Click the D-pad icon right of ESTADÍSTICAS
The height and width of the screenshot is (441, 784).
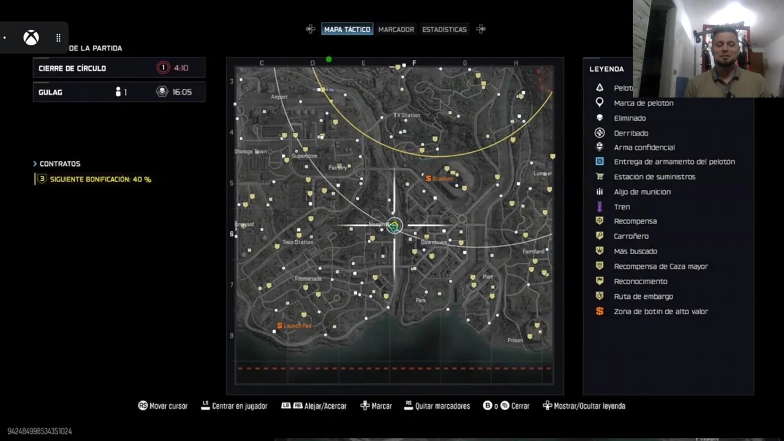tap(481, 29)
